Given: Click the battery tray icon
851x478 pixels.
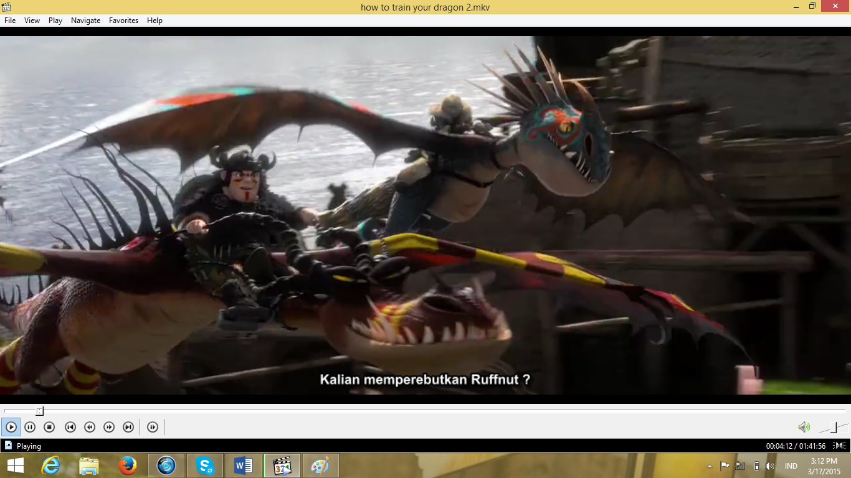Looking at the screenshot, I should [756, 466].
